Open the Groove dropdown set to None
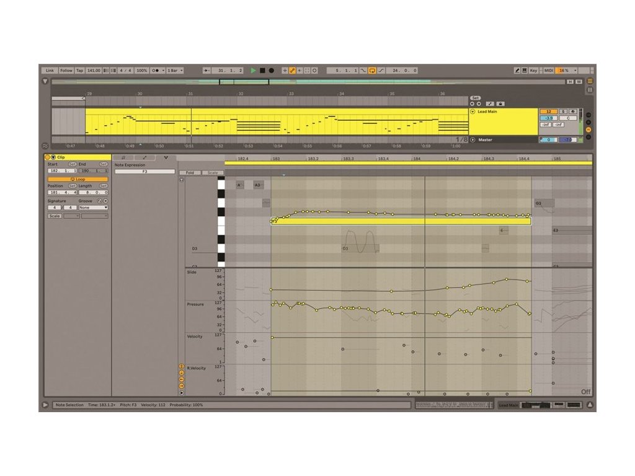This screenshot has height=476, width=635. tap(93, 208)
